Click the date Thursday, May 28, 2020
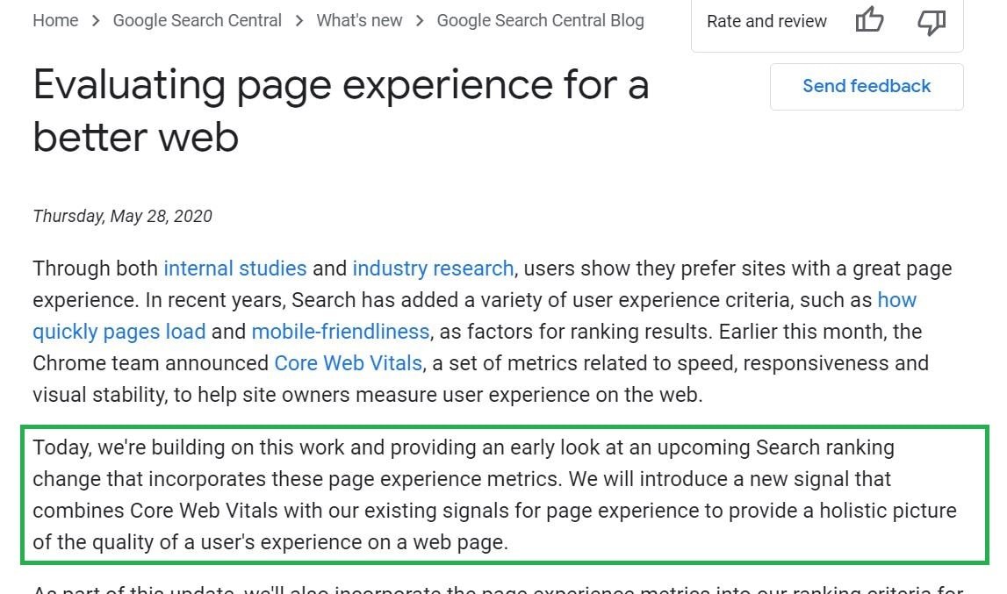Screen dimensions: 1007x594 point(122,216)
